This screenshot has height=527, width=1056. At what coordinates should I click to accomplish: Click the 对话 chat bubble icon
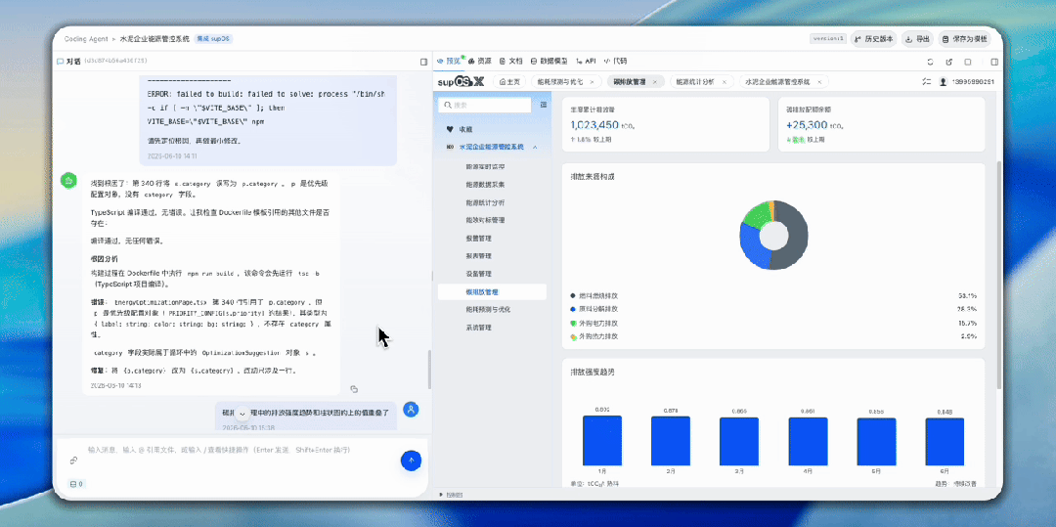(x=60, y=62)
